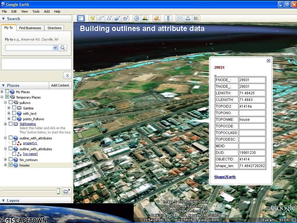Click the property1 path icon

pos(19,143)
